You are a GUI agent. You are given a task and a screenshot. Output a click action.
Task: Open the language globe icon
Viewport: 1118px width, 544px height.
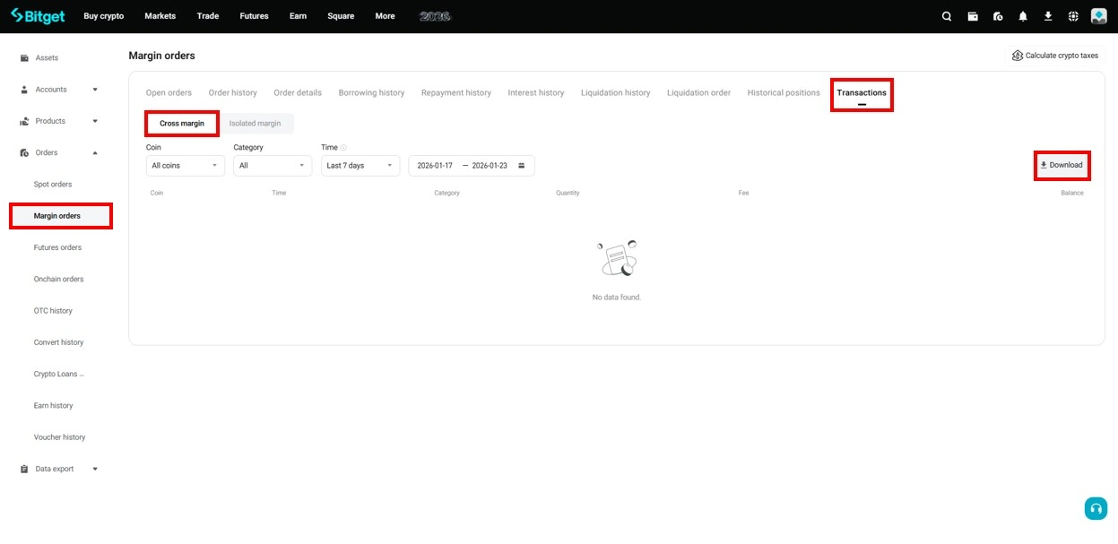[1073, 16]
